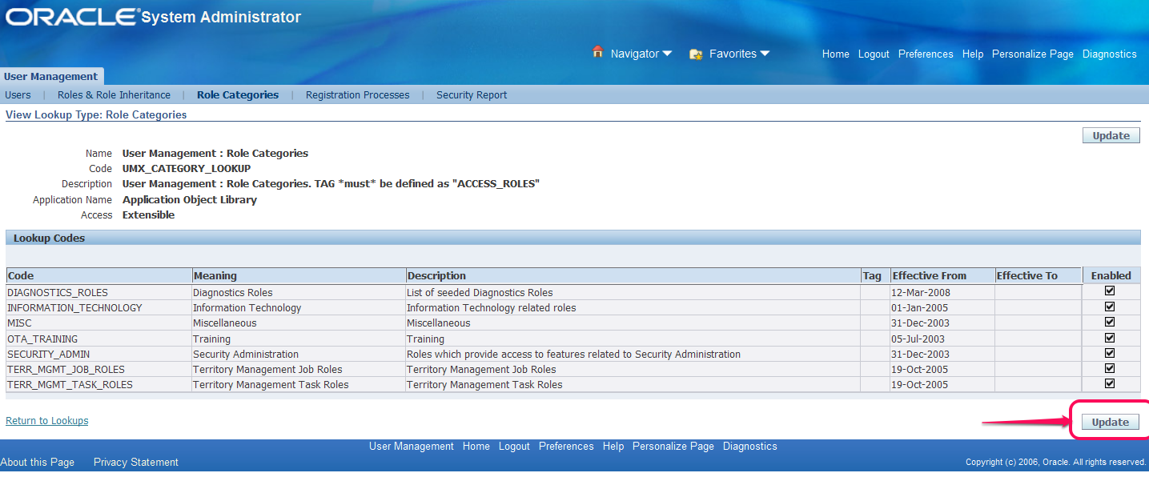Open the Privacy Statement link
This screenshot has height=481, width=1149.
[x=136, y=463]
